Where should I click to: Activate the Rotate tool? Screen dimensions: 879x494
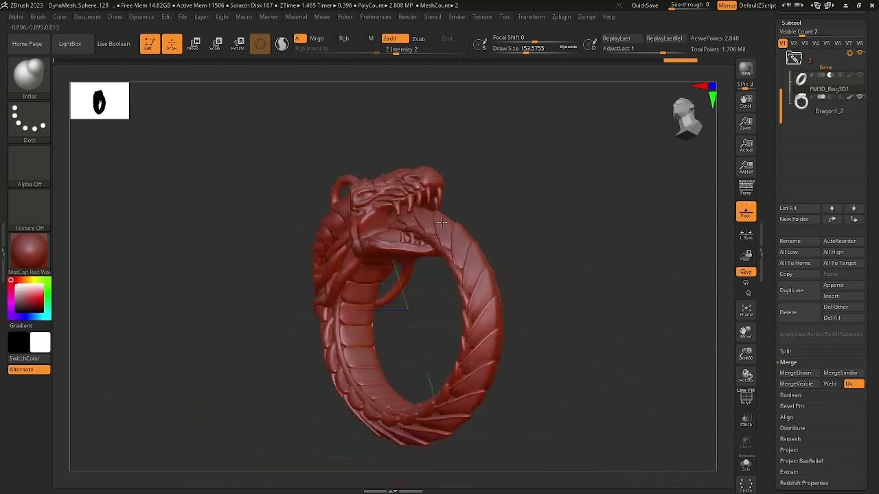pyautogui.click(x=238, y=43)
